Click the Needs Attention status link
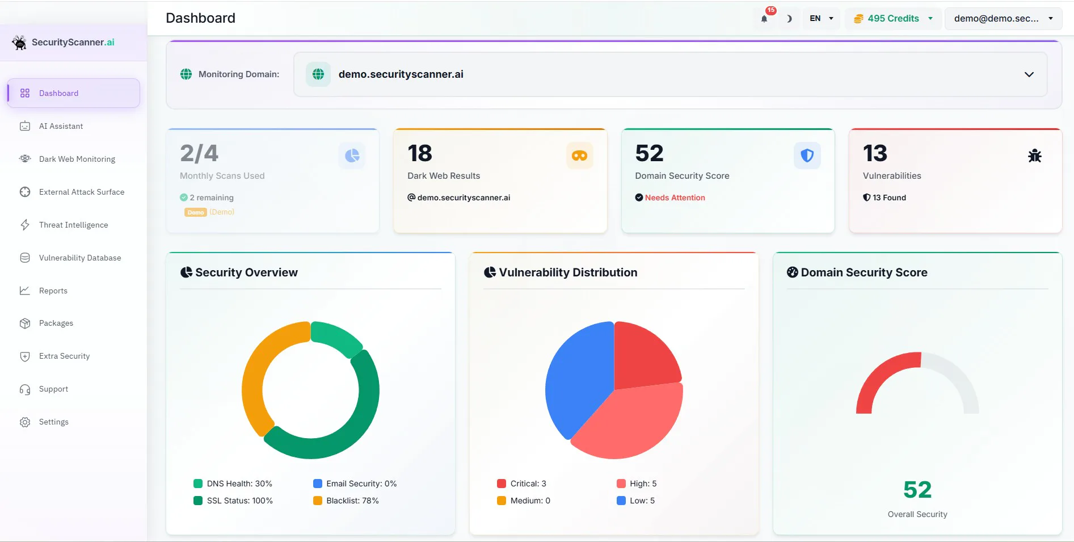The image size is (1074, 542). pos(675,198)
